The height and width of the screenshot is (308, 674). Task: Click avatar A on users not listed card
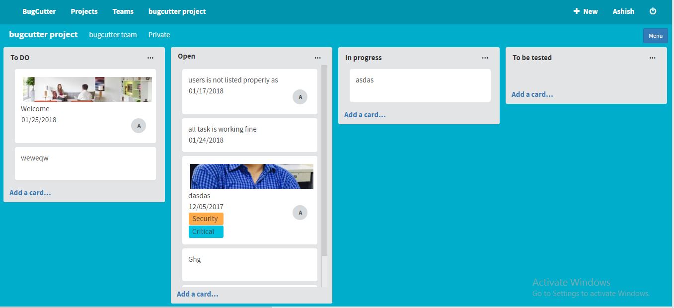pyautogui.click(x=300, y=97)
